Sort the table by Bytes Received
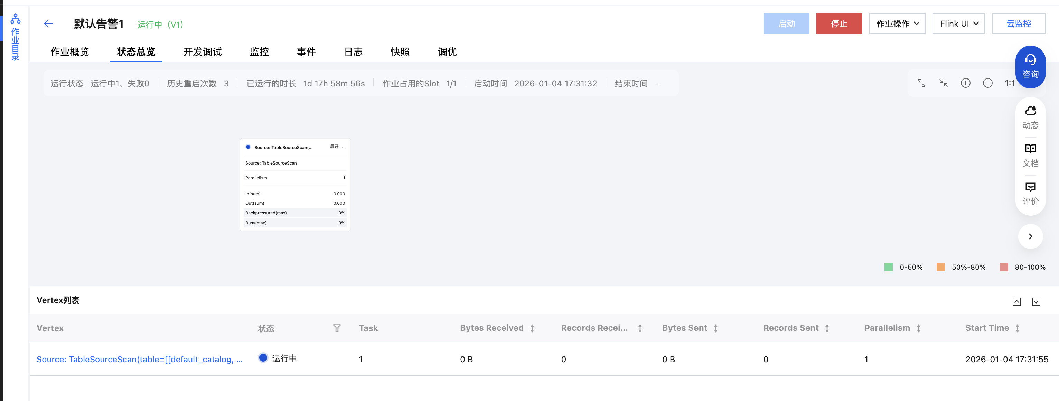This screenshot has height=401, width=1059. click(x=532, y=328)
